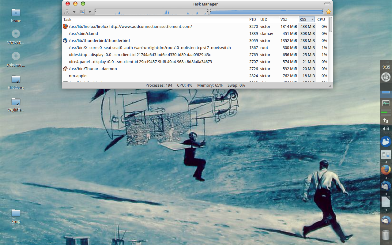The image size is (392, 245).
Task: Click the 433 MiB RSS value
Action: pos(308,27)
